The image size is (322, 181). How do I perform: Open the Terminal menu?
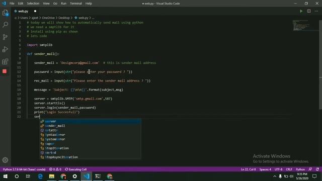pyautogui.click(x=76, y=4)
